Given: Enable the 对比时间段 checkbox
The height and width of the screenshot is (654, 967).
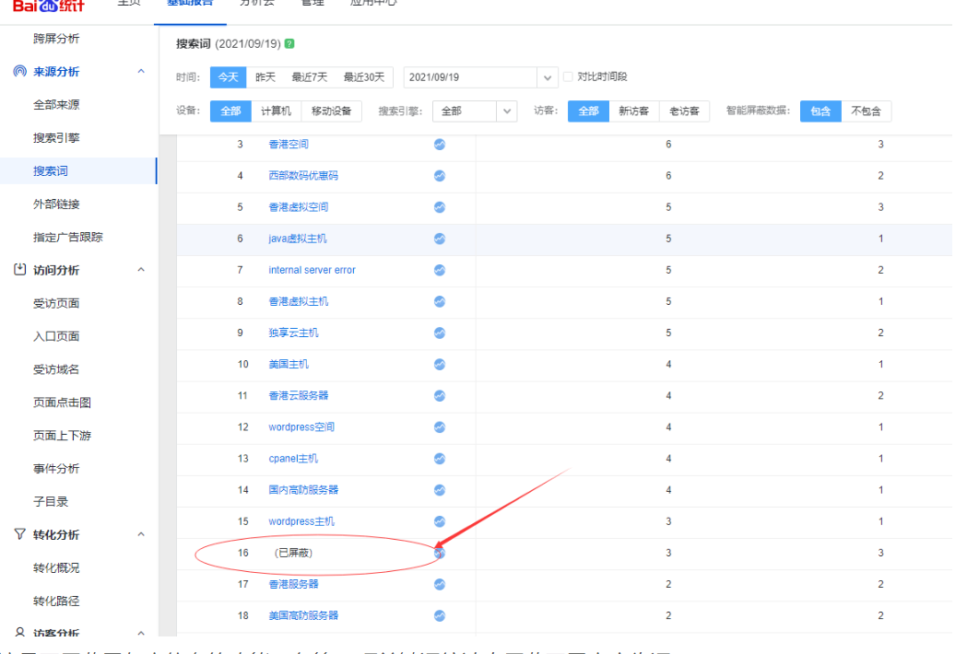Looking at the screenshot, I should [568, 77].
